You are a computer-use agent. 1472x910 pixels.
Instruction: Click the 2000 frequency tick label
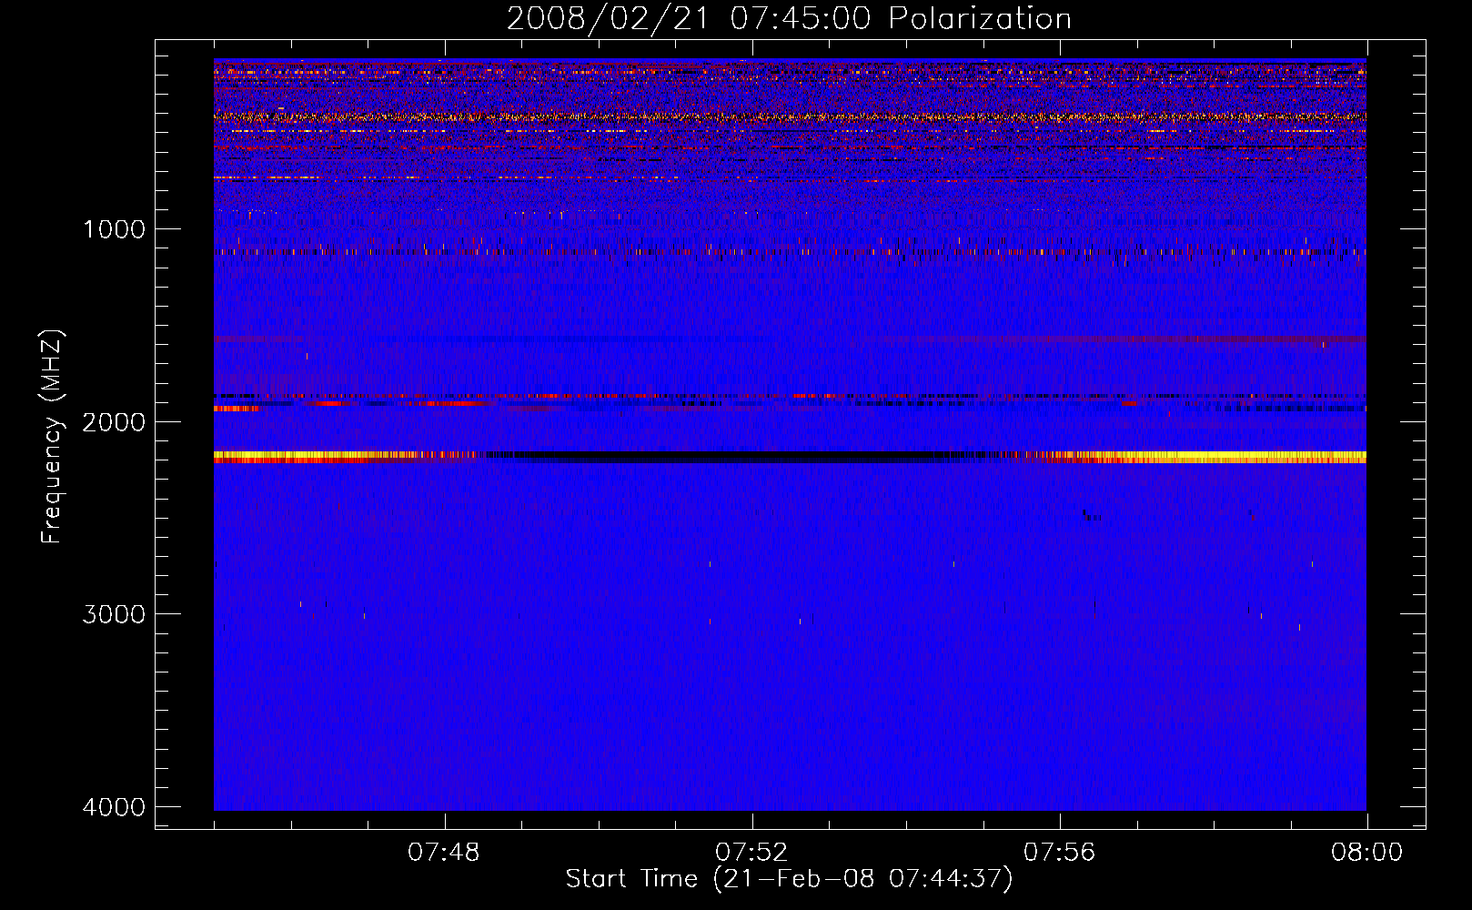coord(114,422)
